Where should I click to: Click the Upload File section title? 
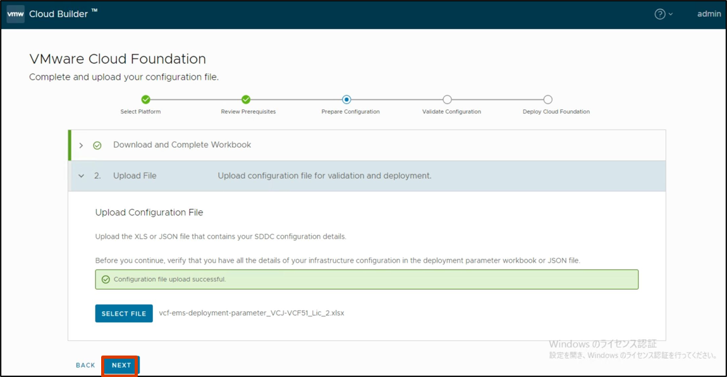(135, 176)
